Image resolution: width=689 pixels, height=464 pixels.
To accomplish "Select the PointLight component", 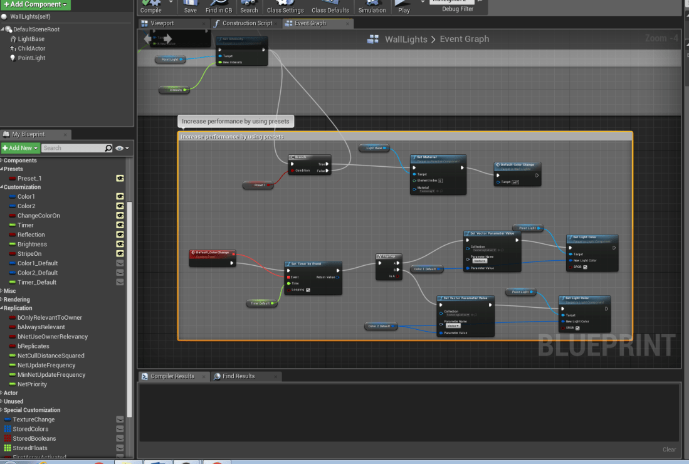I will coord(31,58).
